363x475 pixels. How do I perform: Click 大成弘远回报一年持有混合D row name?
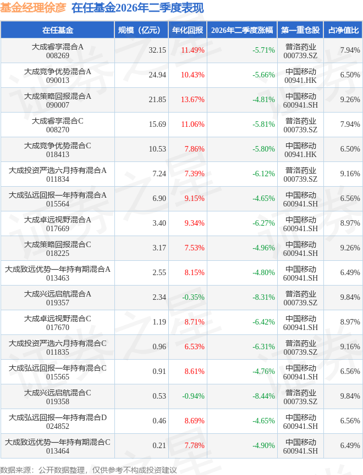pos(58,422)
